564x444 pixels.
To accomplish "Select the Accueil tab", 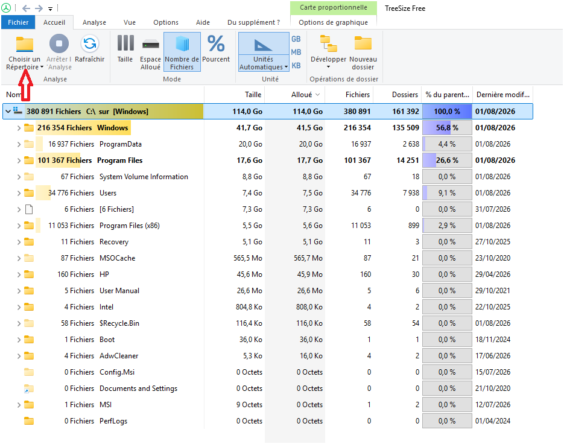I will (x=54, y=22).
